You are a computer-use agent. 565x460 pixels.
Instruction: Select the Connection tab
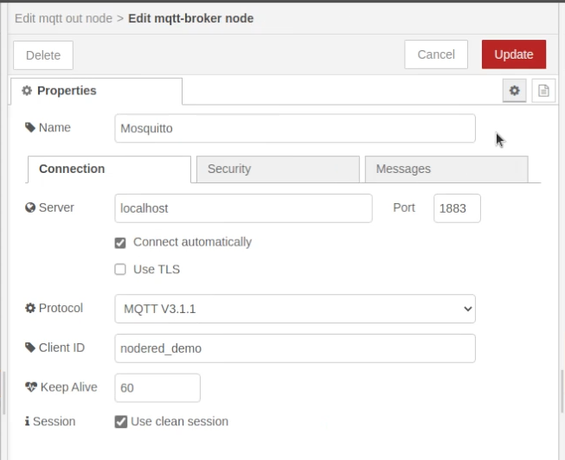coord(109,169)
